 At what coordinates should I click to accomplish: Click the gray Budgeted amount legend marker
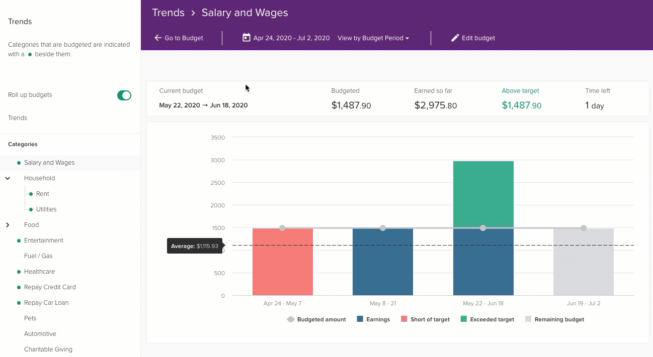(291, 319)
